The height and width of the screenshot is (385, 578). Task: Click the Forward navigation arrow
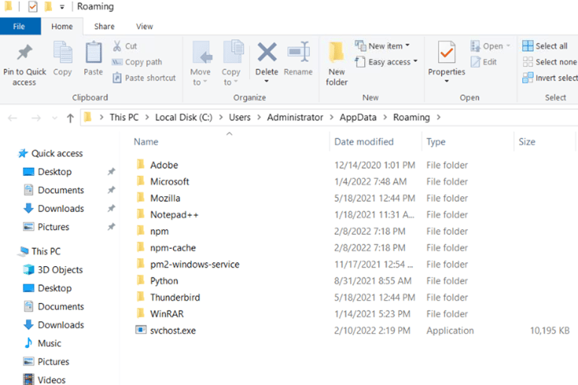36,118
